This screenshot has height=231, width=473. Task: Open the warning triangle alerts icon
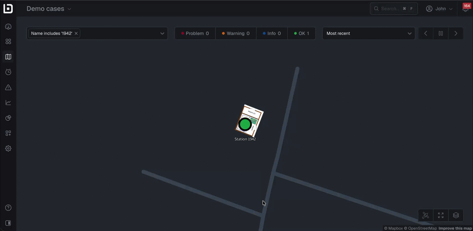[8, 87]
